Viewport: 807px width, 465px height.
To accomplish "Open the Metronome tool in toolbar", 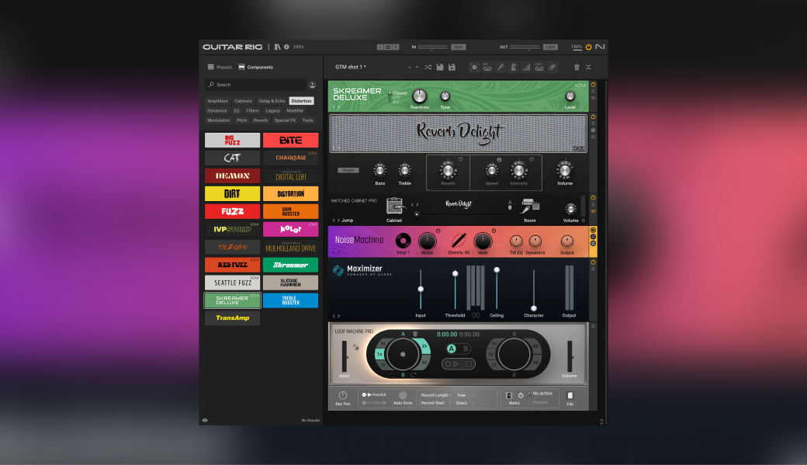I will pyautogui.click(x=513, y=67).
